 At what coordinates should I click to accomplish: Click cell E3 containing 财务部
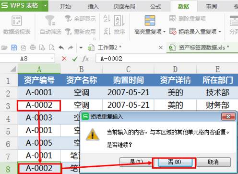click(x=217, y=105)
